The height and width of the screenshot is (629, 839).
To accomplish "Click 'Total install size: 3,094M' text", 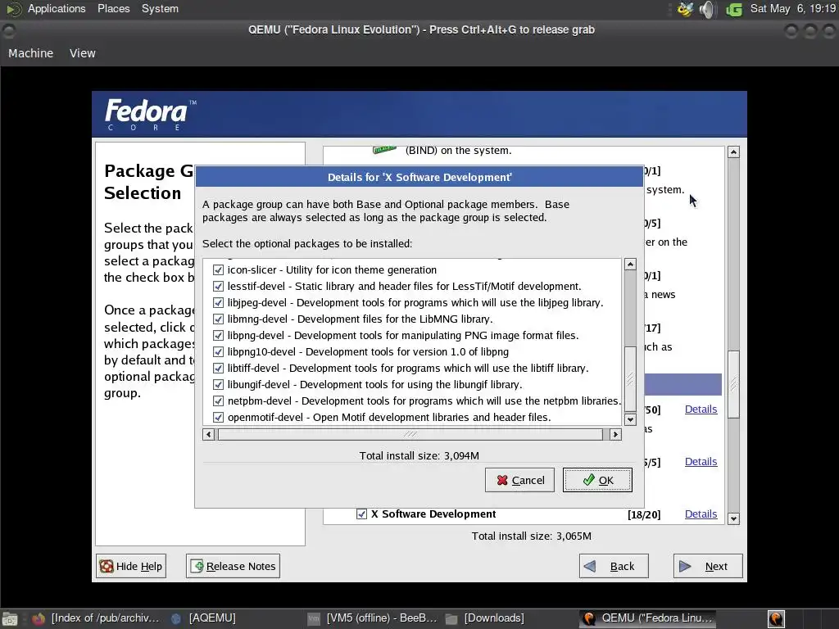I will tap(419, 455).
